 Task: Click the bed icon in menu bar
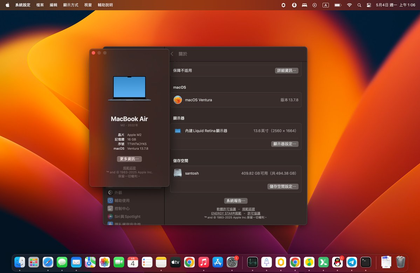tap(304, 5)
